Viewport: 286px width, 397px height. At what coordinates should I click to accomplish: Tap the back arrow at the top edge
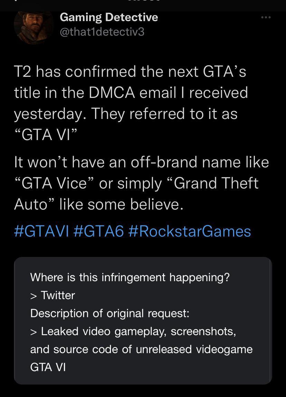[15, 1]
